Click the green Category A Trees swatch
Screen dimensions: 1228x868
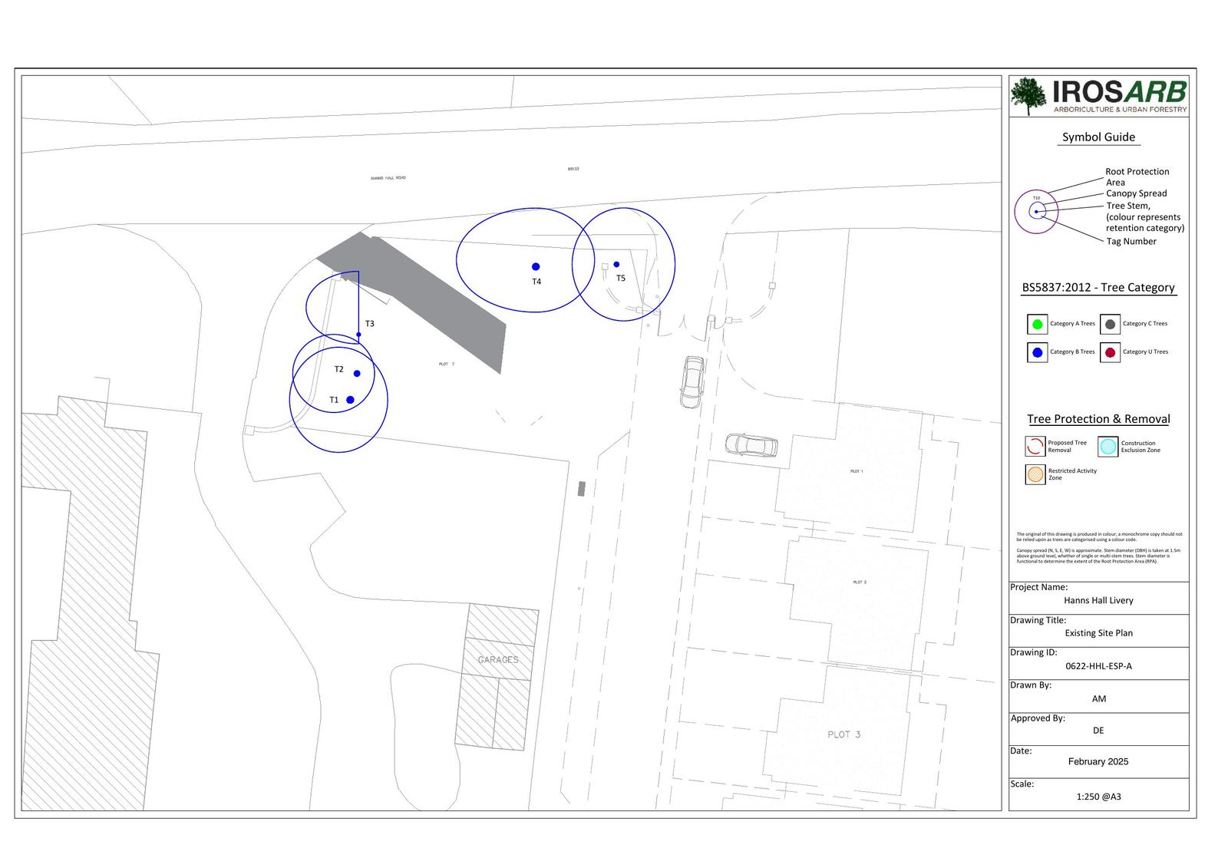(1037, 324)
